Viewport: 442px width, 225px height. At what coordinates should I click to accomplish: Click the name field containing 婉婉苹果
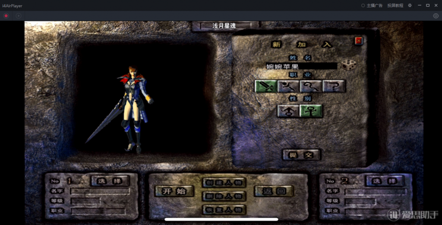[301, 66]
